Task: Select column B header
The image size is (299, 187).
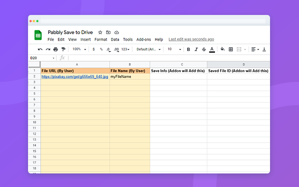Action: click(x=130, y=65)
